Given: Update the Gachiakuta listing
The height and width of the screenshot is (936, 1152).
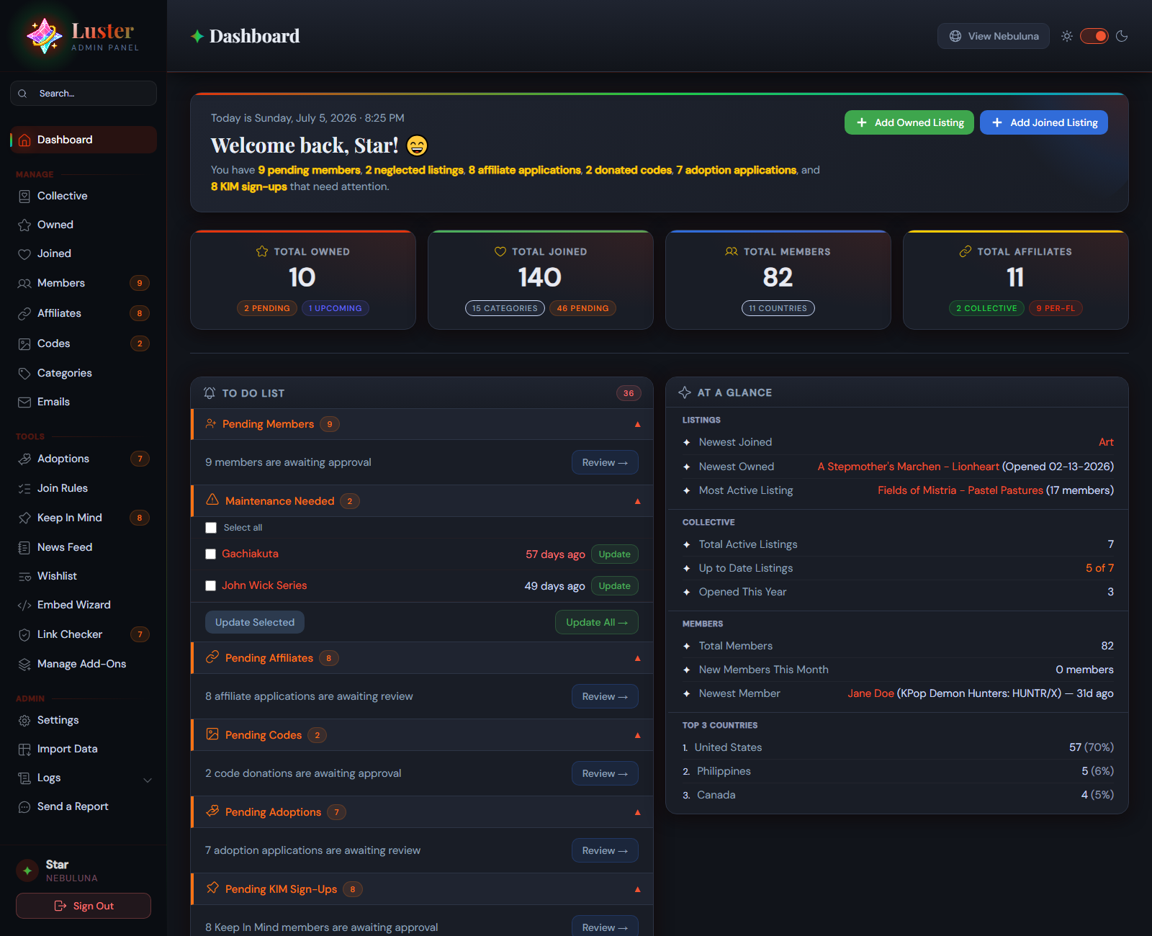Looking at the screenshot, I should tap(615, 554).
